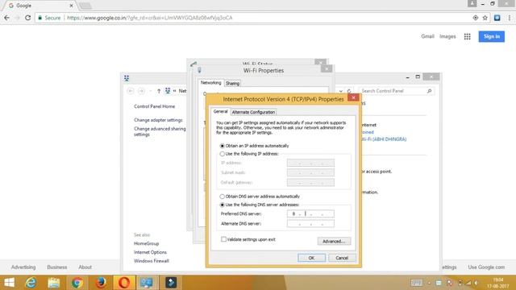Open the Images link
516x290 pixels.
[x=447, y=36]
